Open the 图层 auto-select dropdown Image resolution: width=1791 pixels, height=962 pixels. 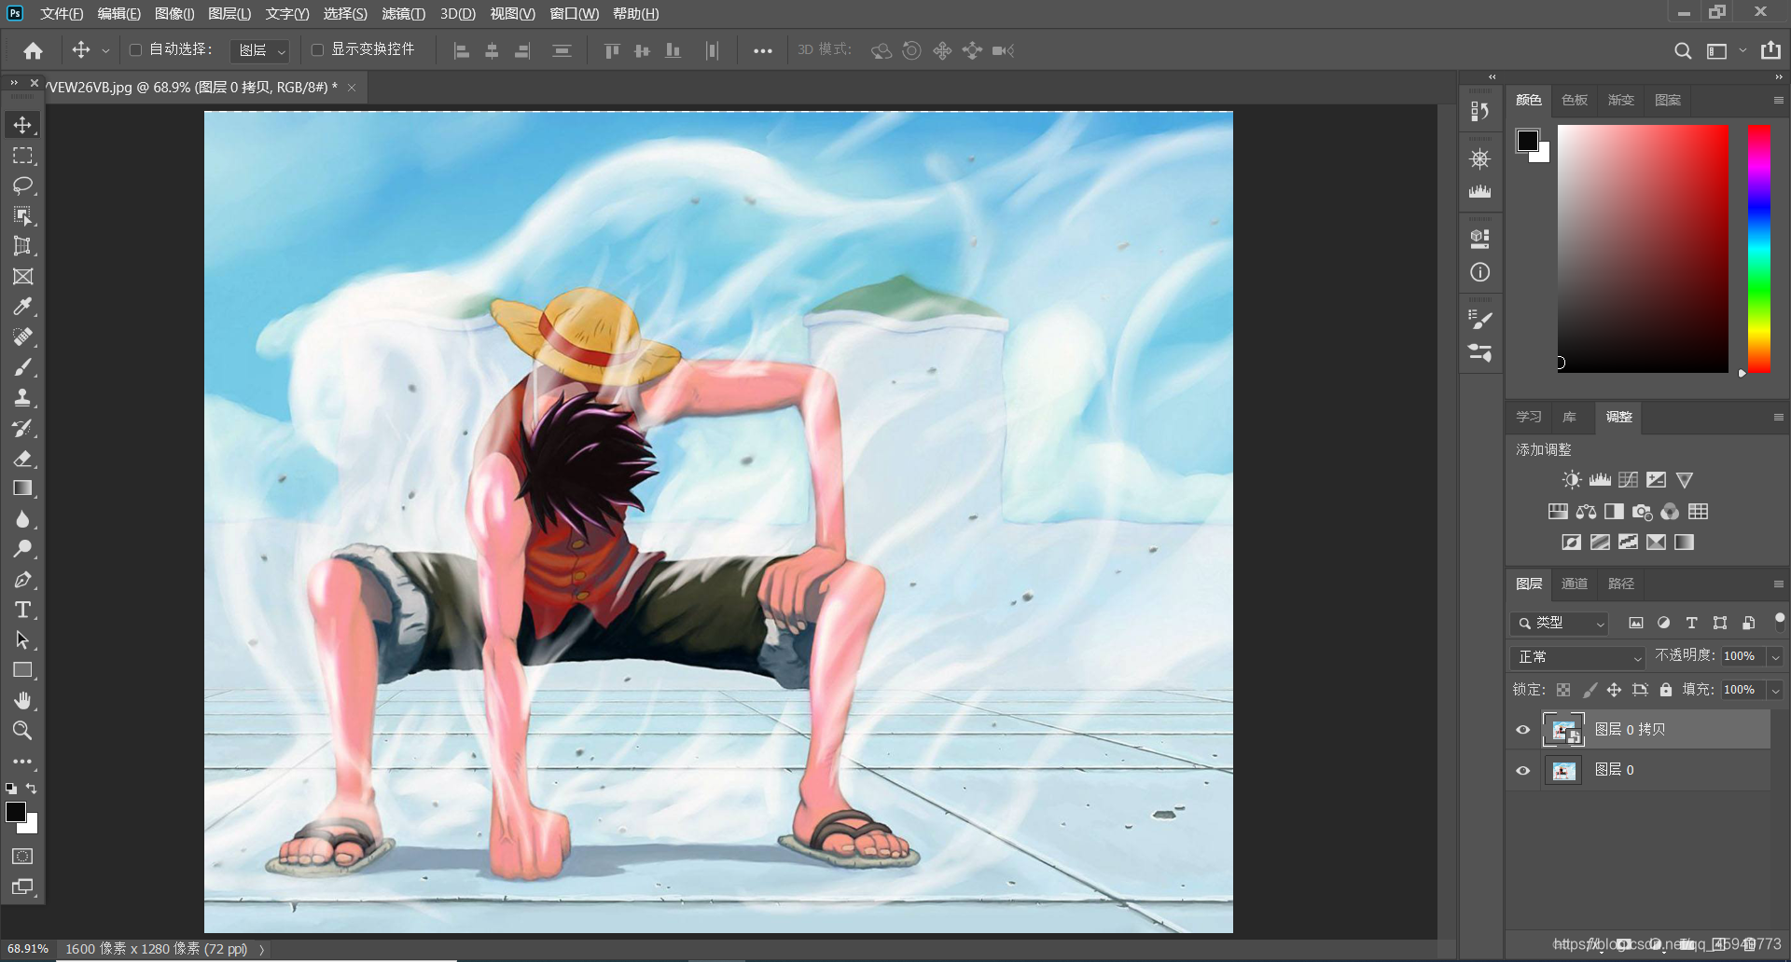click(259, 50)
